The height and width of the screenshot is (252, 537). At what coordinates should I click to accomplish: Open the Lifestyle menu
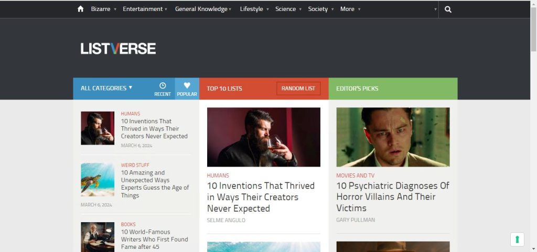[x=254, y=9]
